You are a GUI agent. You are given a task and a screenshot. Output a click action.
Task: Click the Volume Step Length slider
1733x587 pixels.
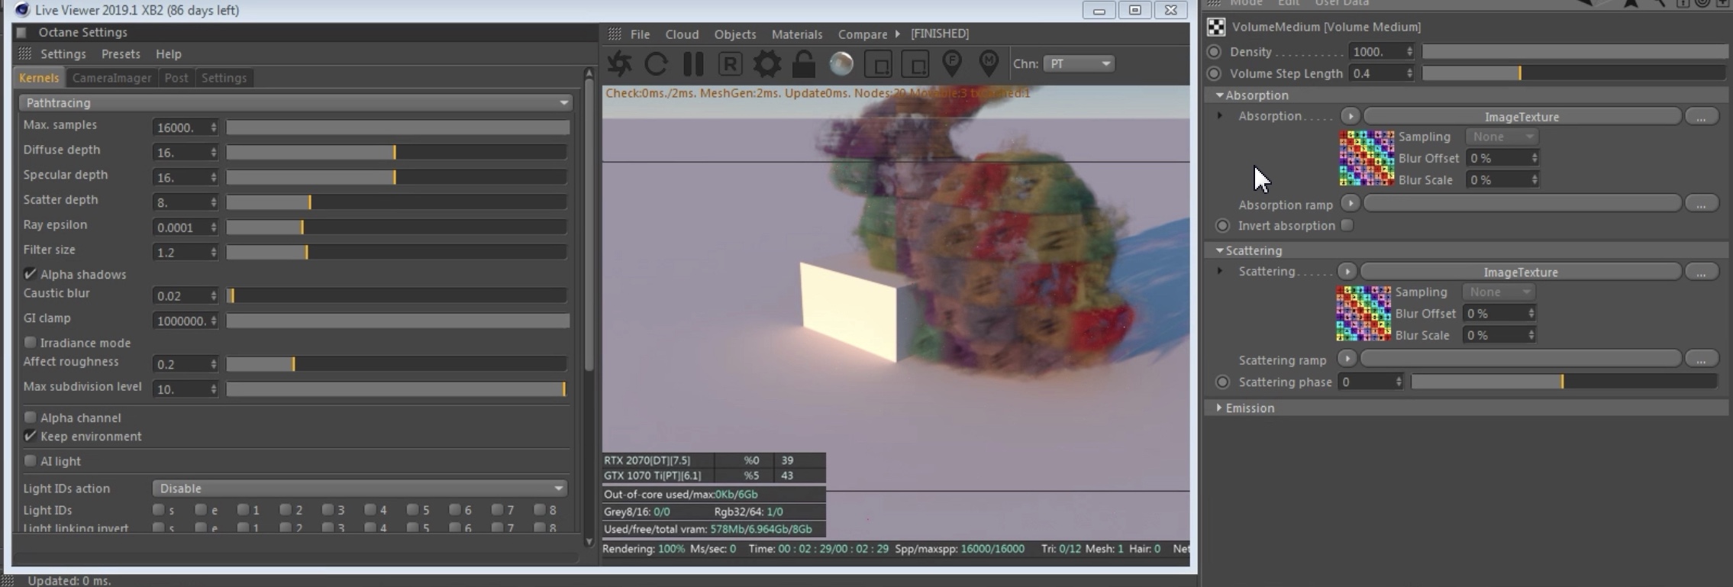(x=1573, y=73)
